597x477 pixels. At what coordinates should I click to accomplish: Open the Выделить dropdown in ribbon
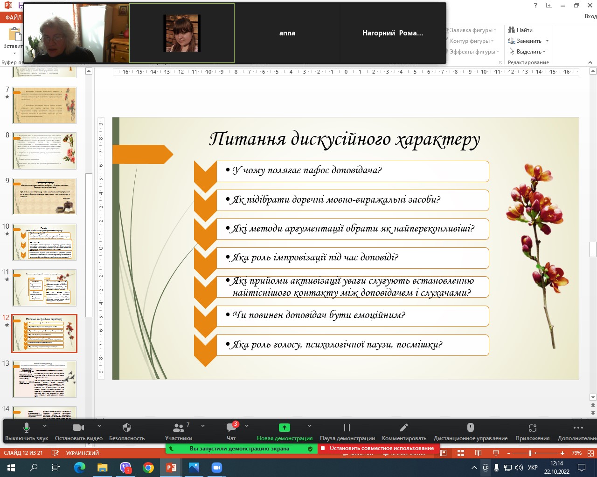click(x=528, y=52)
